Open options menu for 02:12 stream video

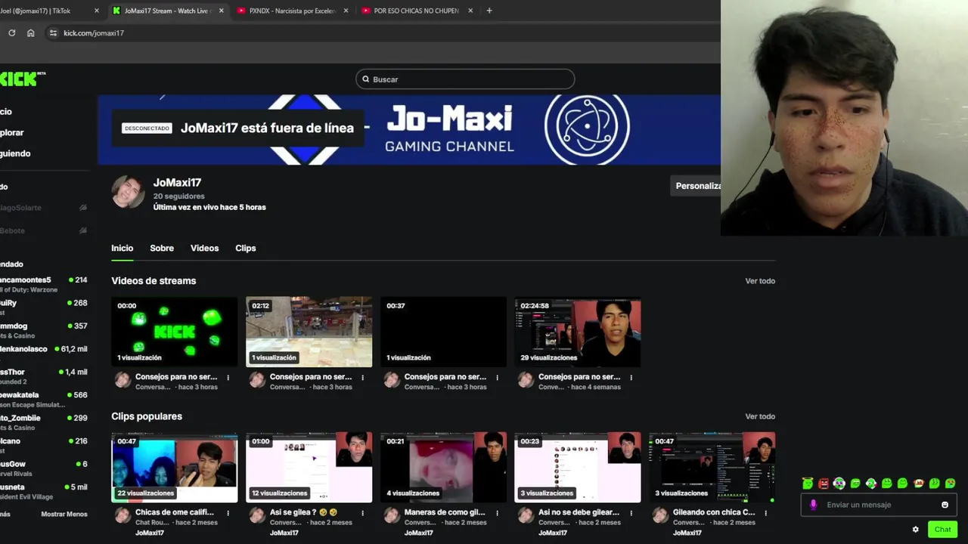[x=362, y=377]
